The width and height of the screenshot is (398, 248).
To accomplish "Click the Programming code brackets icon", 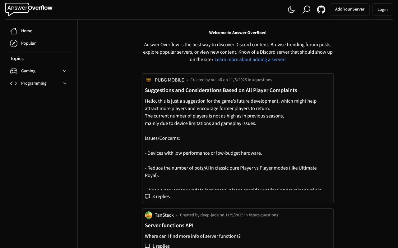I will click(x=13, y=83).
